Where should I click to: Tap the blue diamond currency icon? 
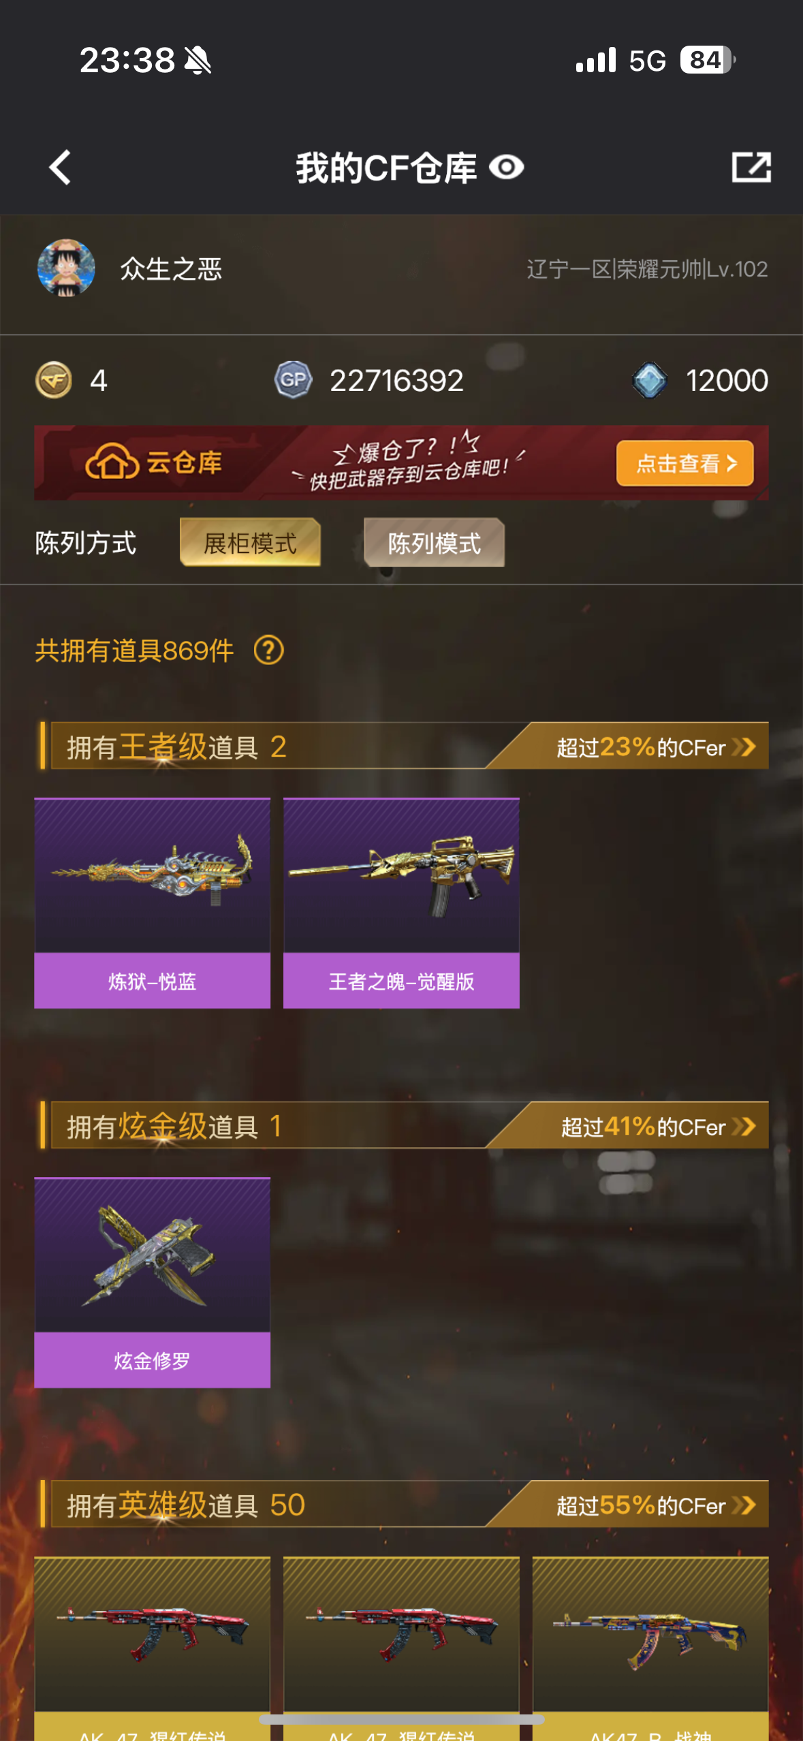pos(650,380)
